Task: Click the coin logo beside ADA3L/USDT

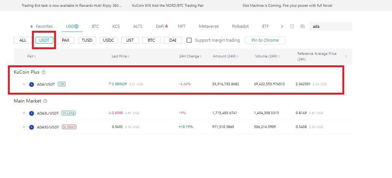Action: tap(32, 113)
